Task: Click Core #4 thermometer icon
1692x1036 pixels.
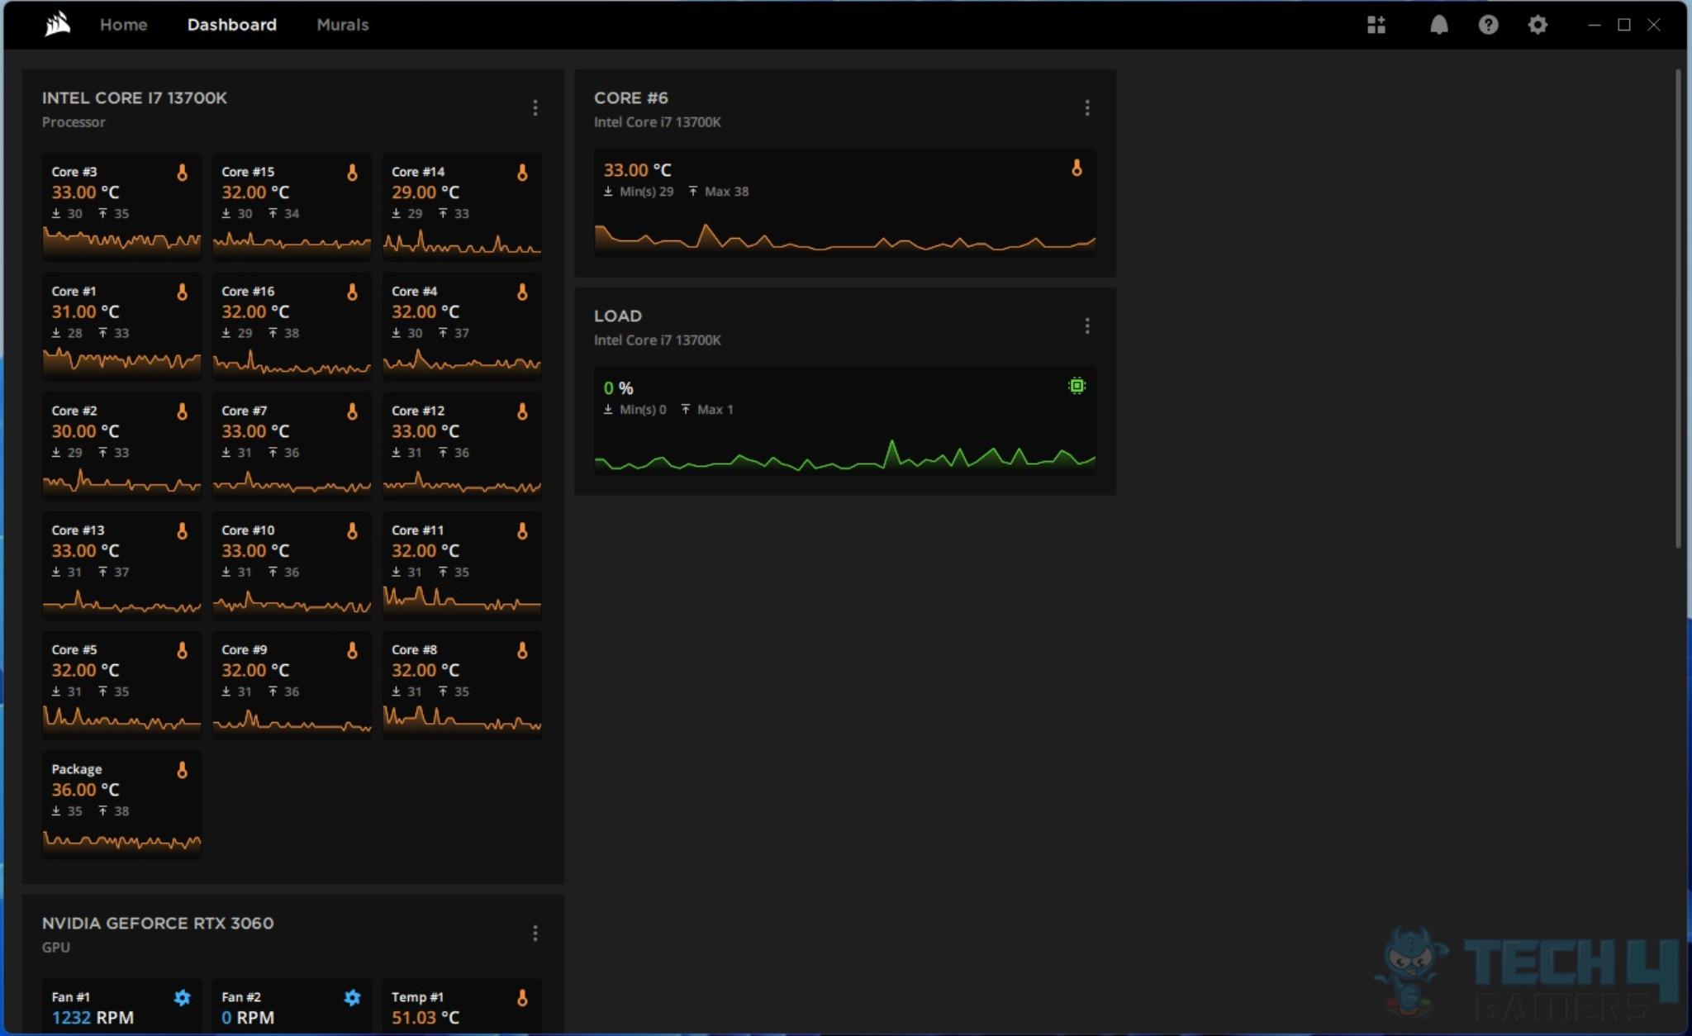Action: click(522, 292)
